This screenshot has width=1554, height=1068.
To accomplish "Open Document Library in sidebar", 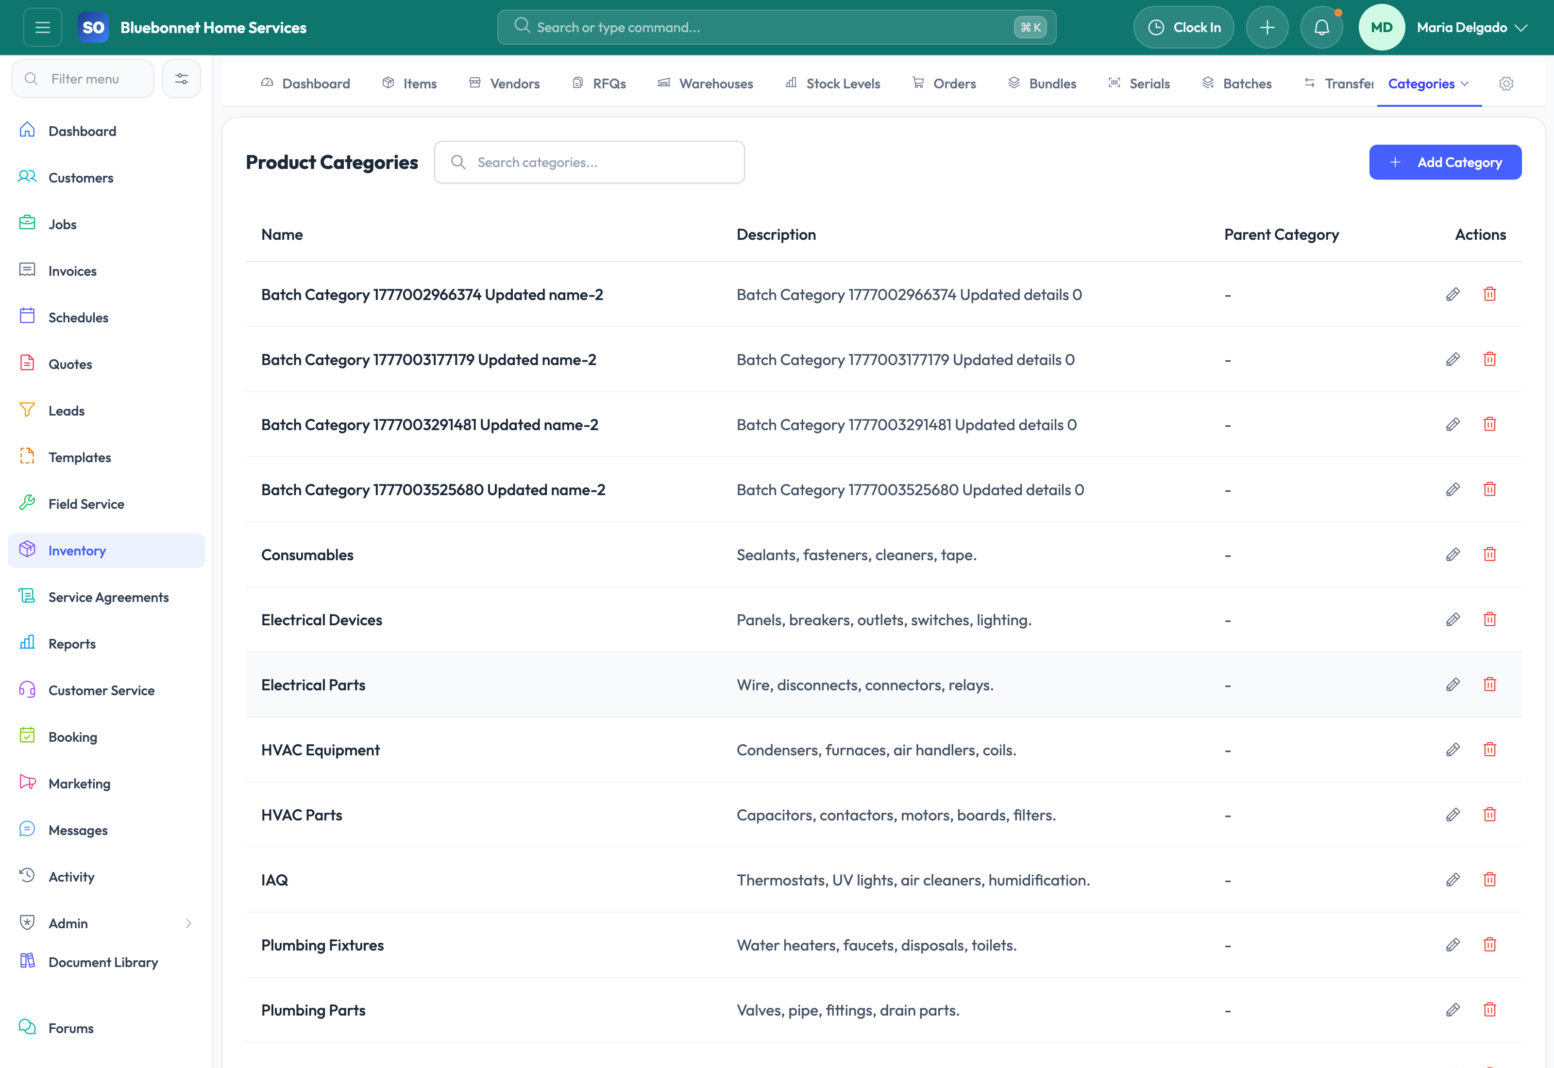I will click(x=106, y=962).
